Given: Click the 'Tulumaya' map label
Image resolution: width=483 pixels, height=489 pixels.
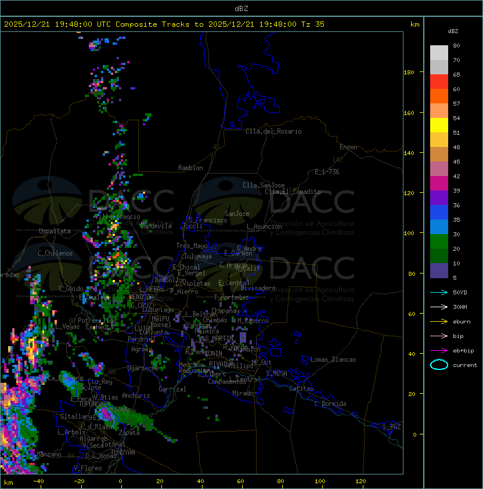Looking at the screenshot, I should point(198,256).
